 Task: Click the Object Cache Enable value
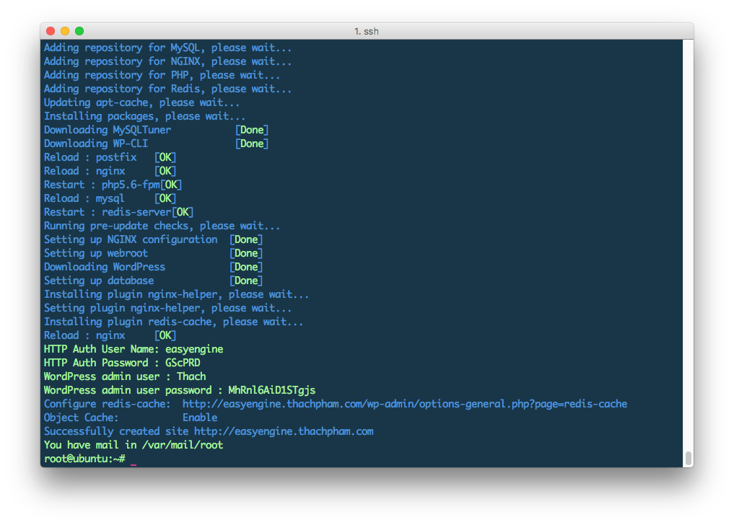200,418
